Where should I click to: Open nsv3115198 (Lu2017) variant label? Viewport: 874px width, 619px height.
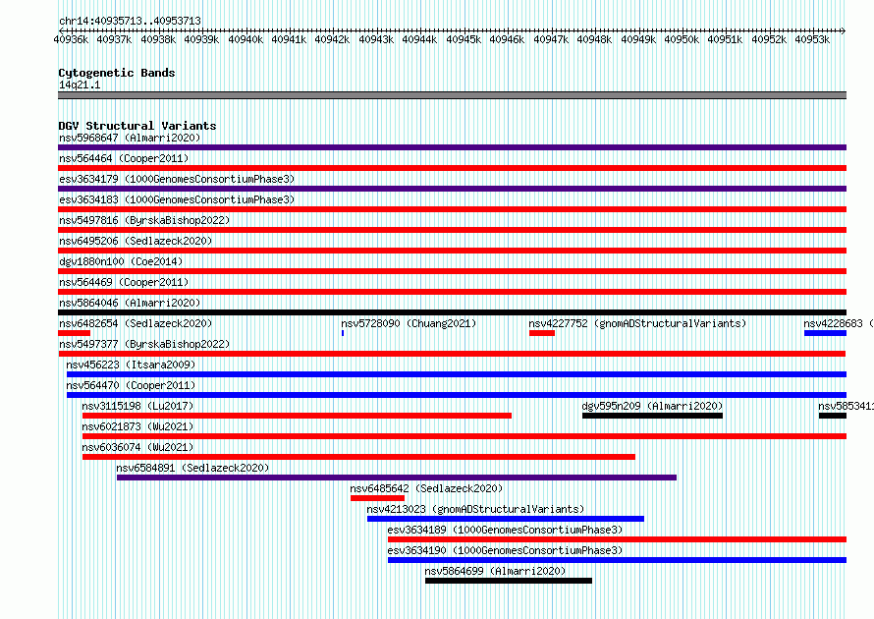click(137, 406)
